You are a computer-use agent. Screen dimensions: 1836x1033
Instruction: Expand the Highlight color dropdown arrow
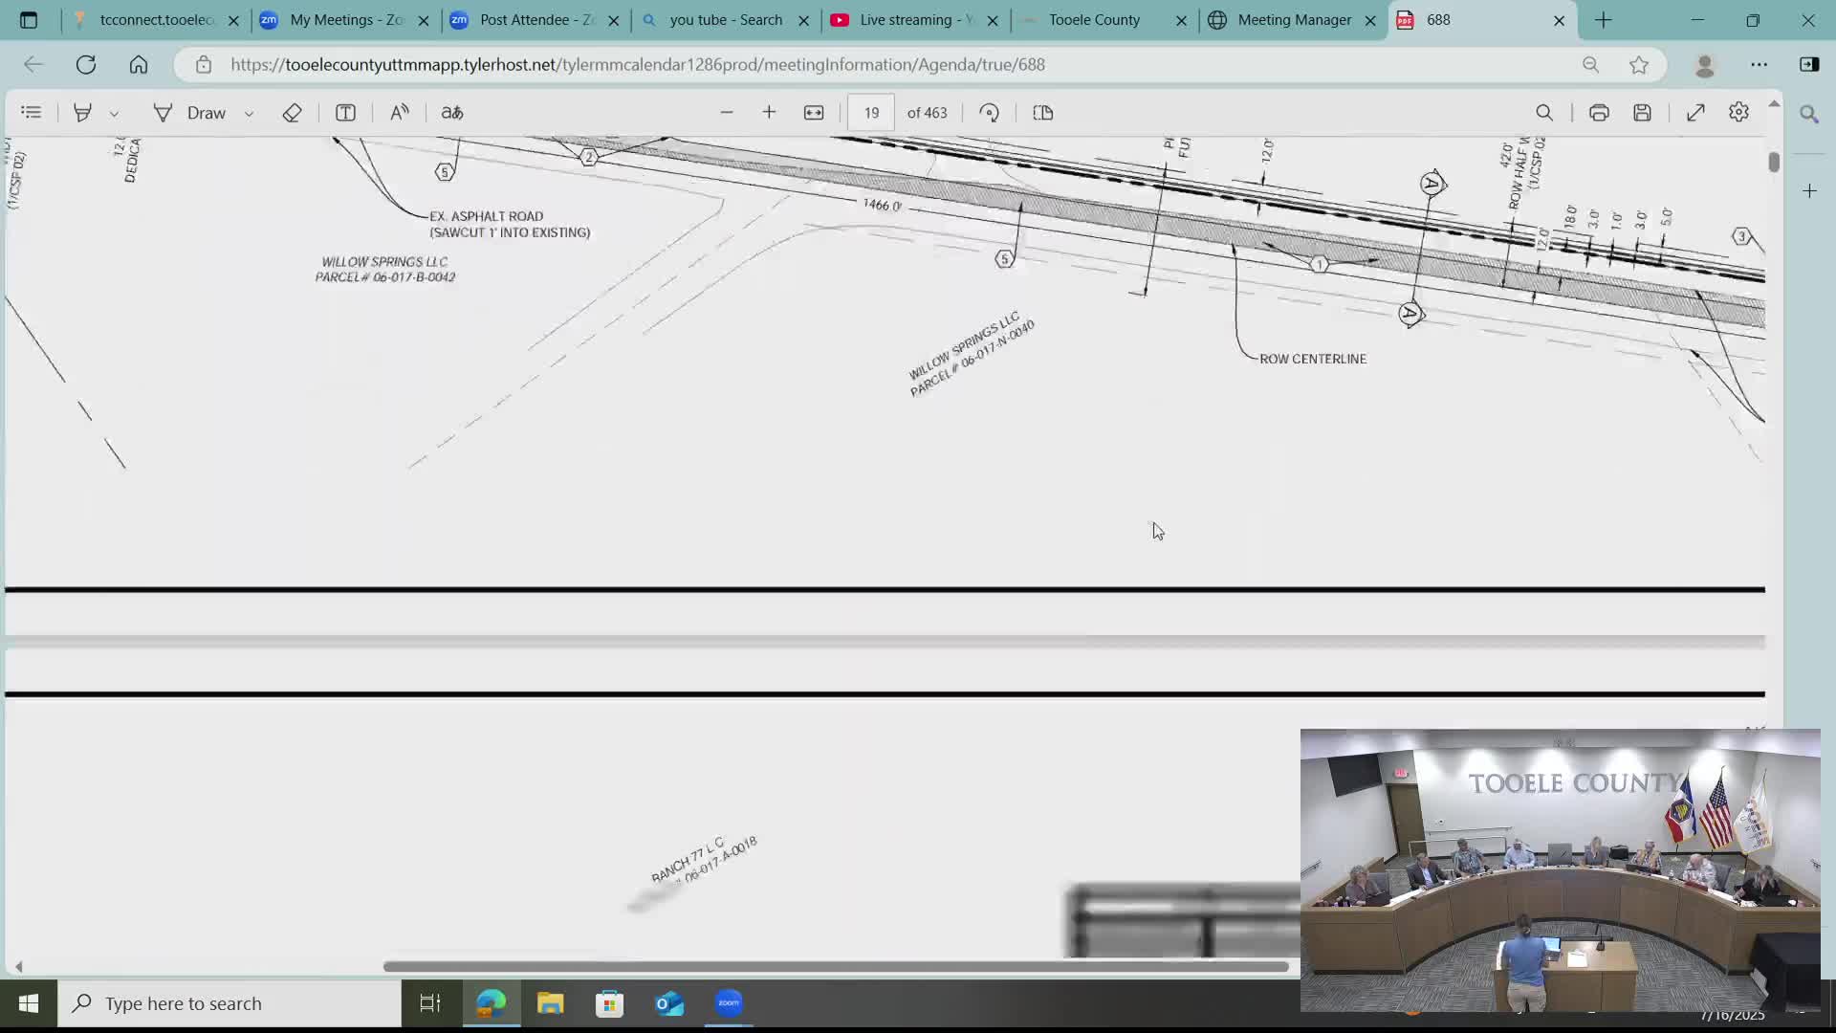(114, 114)
